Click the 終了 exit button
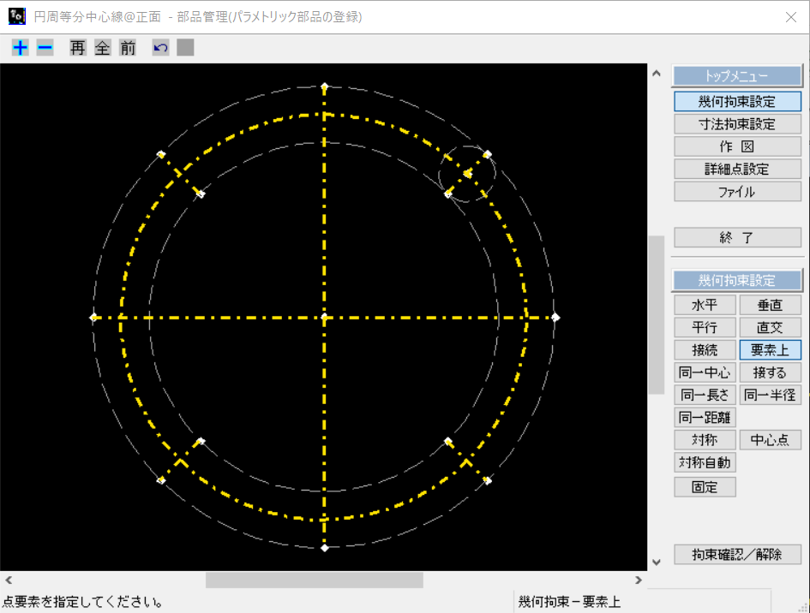This screenshot has height=613, width=810. [x=737, y=237]
